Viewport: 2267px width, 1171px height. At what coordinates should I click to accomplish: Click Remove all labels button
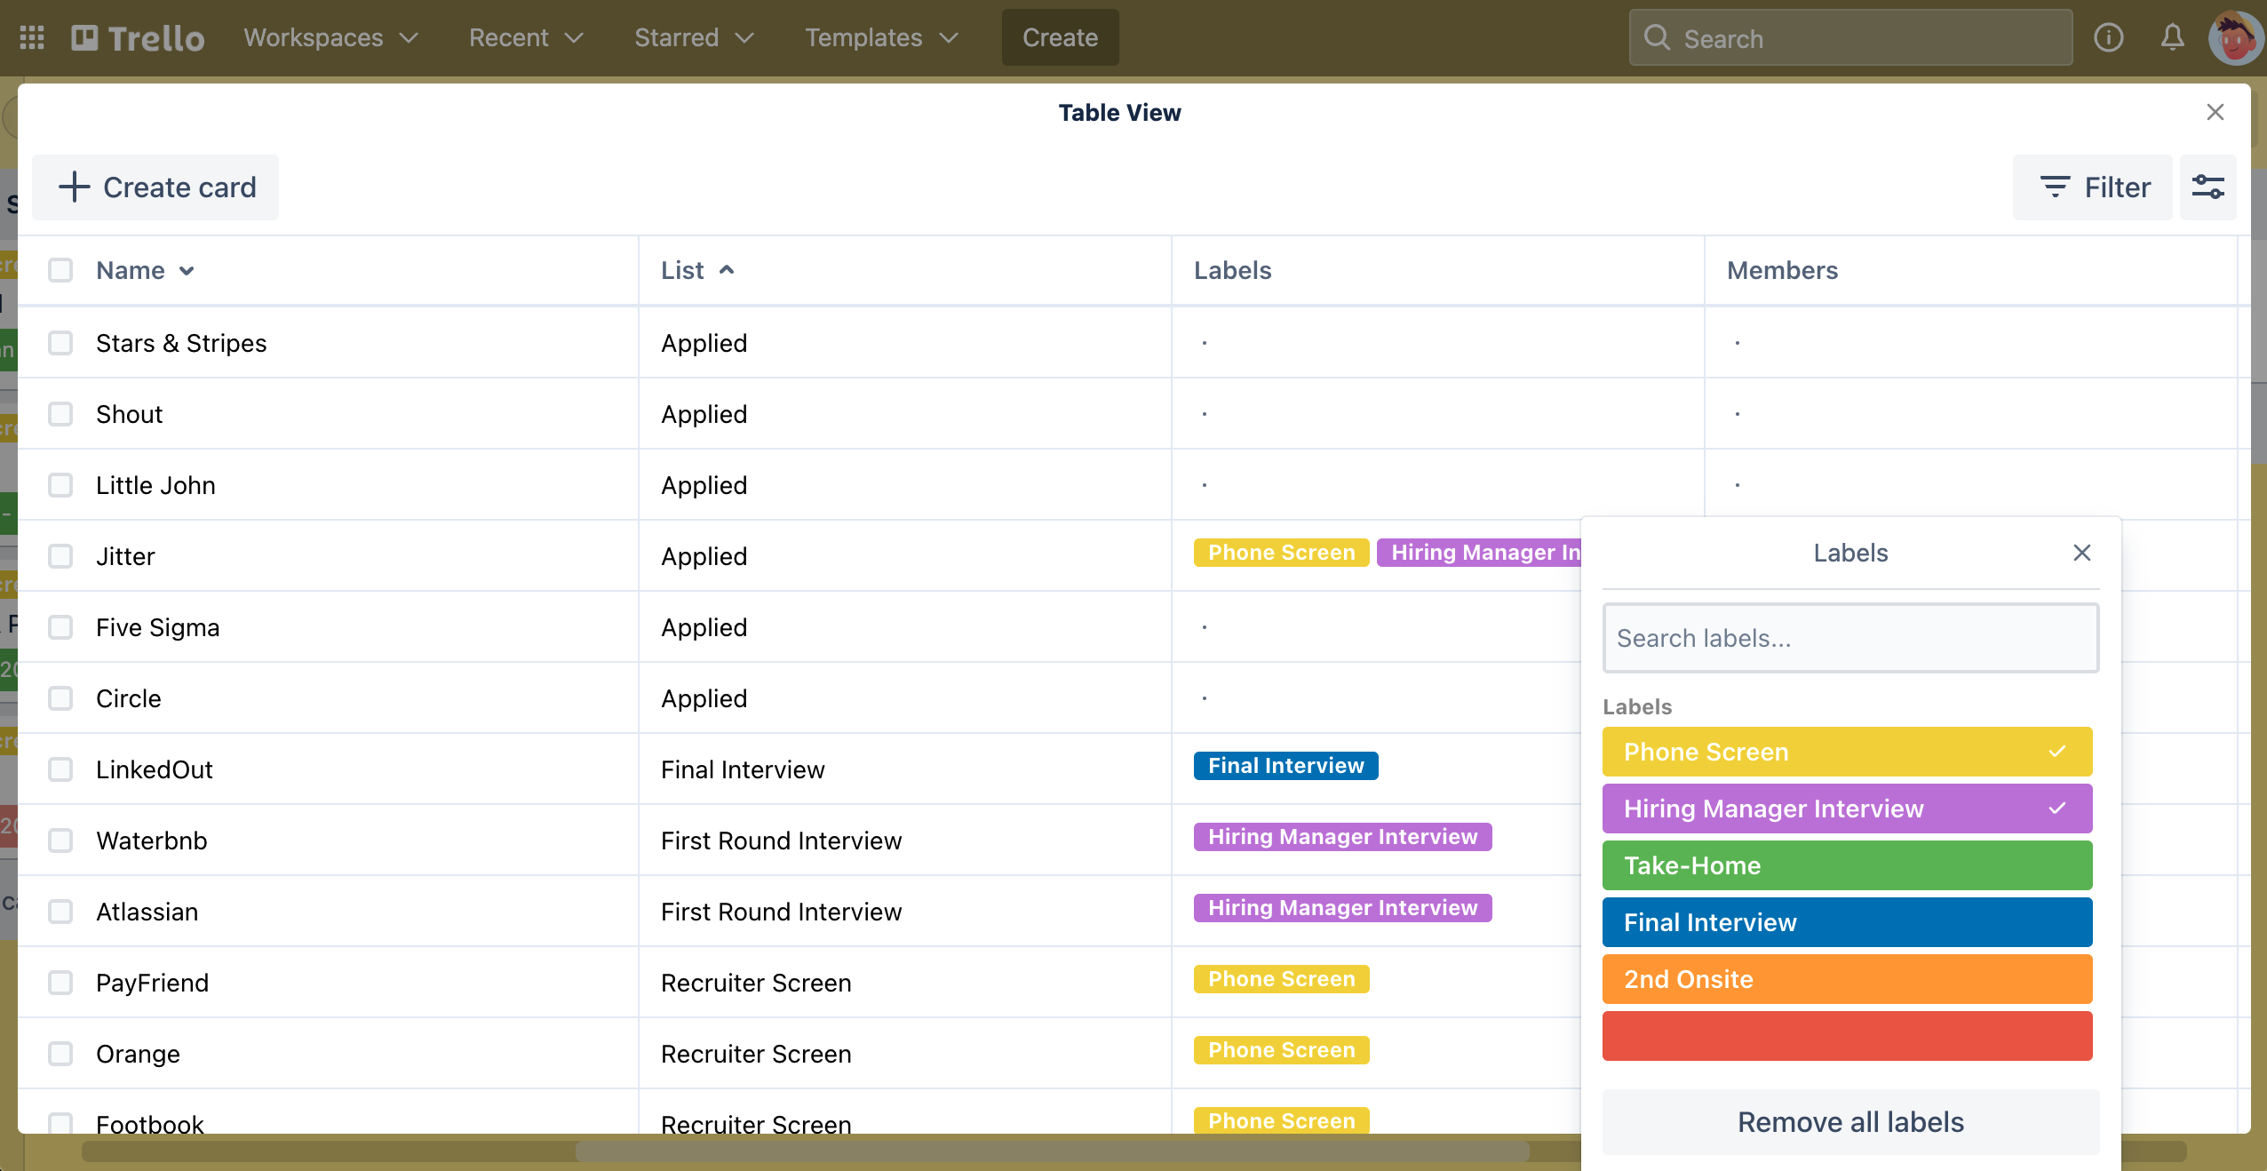click(x=1850, y=1122)
